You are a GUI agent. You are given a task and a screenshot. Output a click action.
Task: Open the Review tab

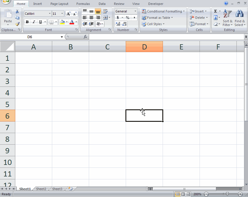point(119,4)
